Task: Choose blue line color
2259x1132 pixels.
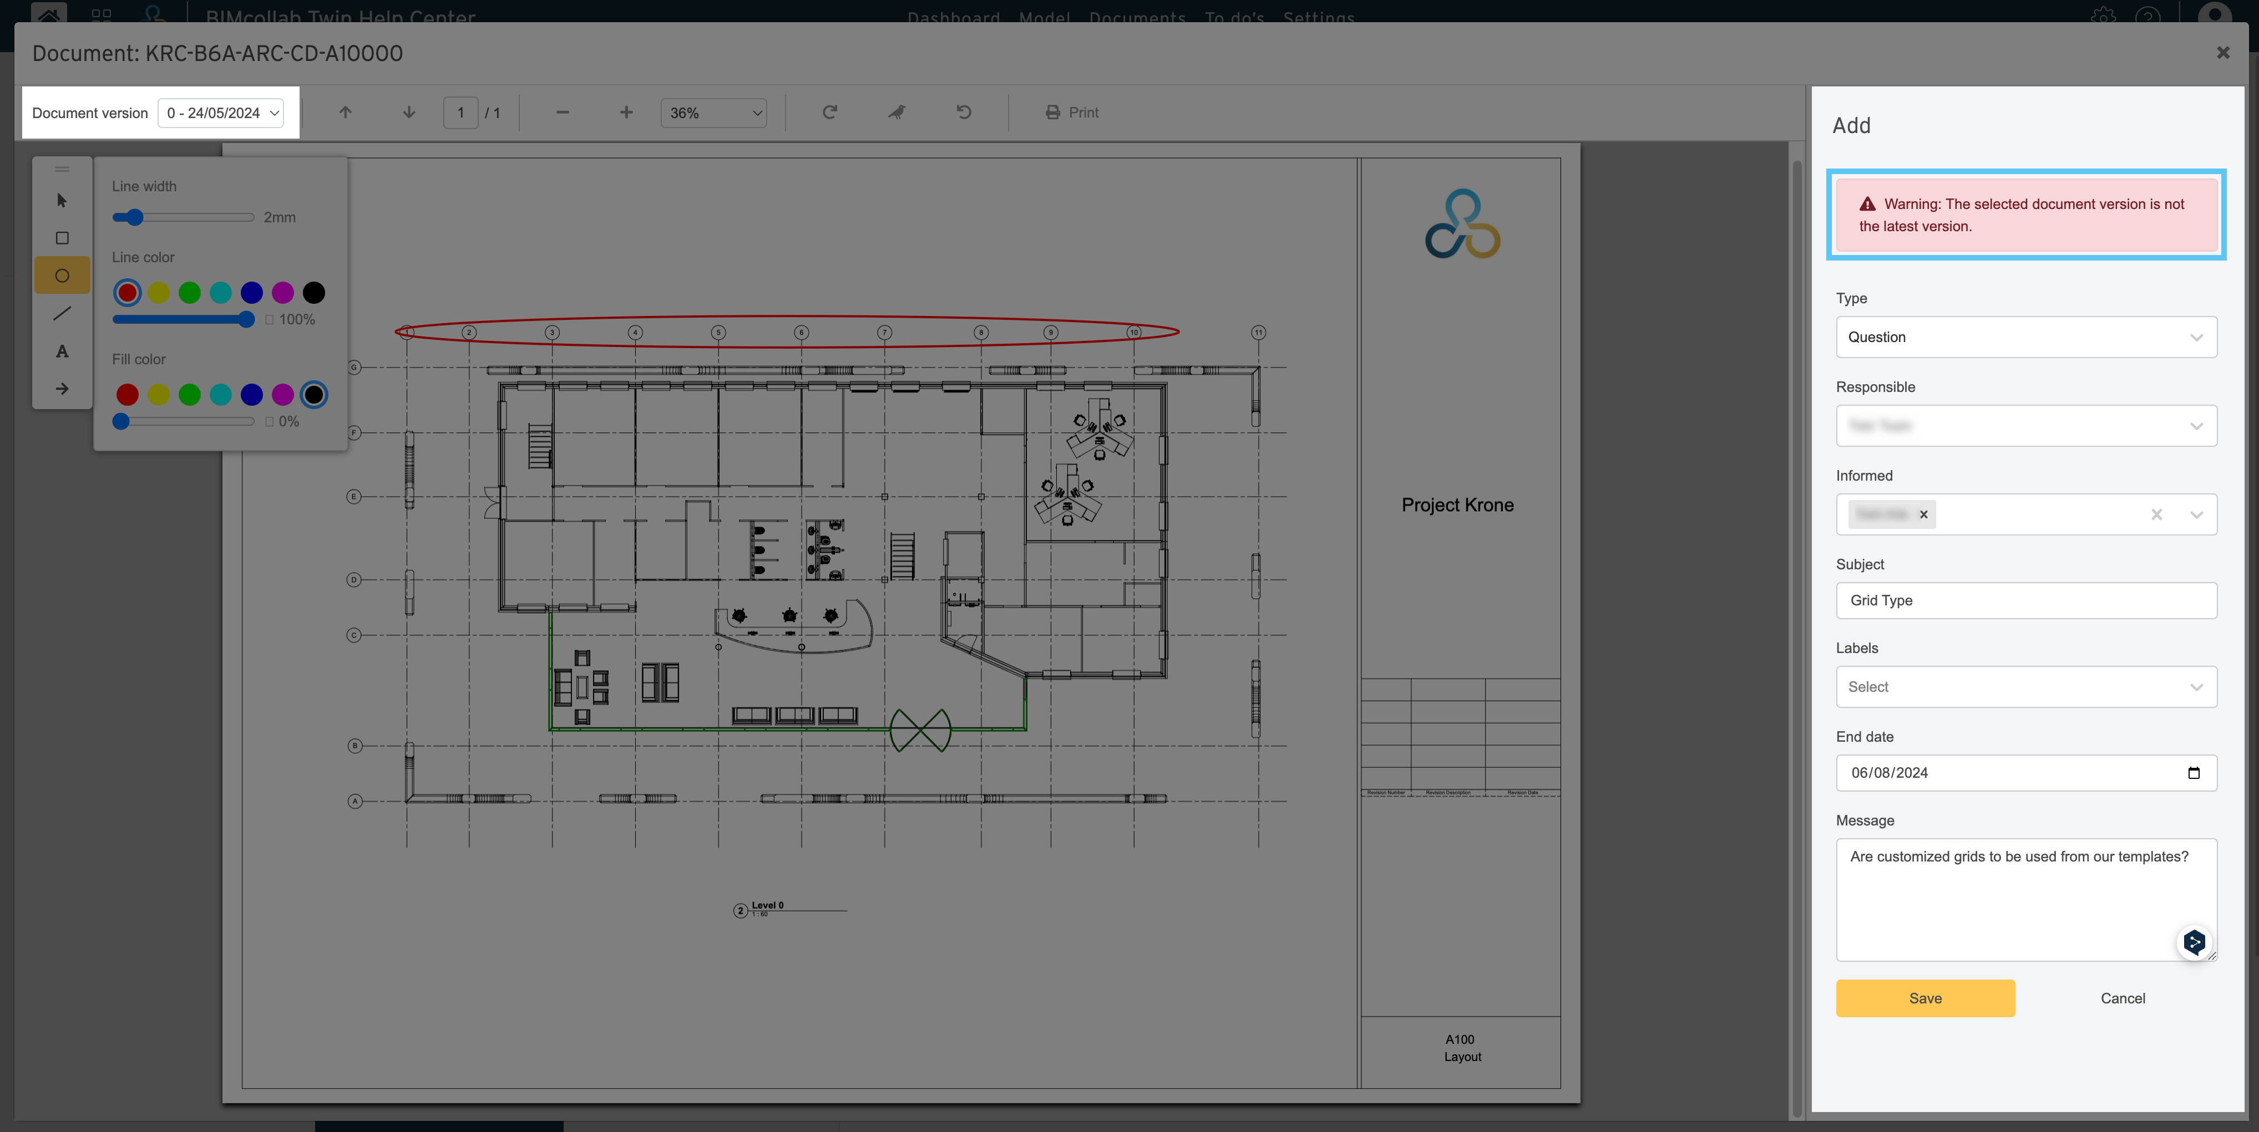Action: [252, 293]
